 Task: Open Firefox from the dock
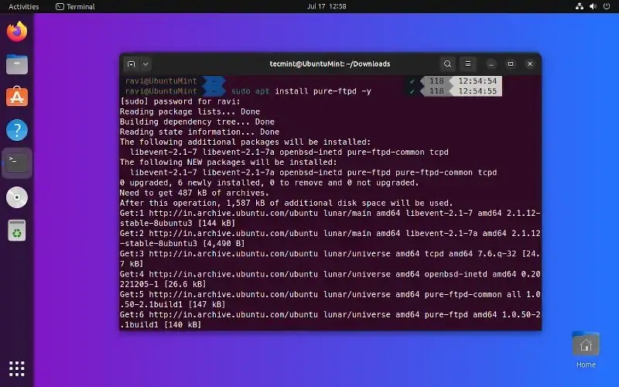[x=17, y=32]
